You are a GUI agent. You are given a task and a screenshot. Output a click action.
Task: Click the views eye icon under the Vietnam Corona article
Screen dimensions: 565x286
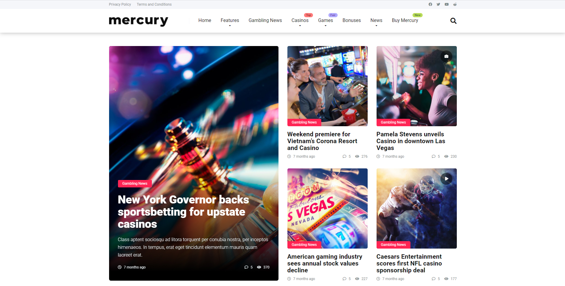[357, 157]
